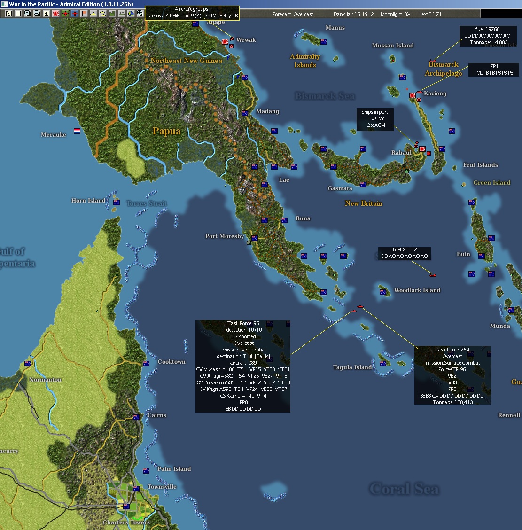The height and width of the screenshot is (530, 522).
Task: Select the Australian flag at Cairns
Action: point(136,417)
